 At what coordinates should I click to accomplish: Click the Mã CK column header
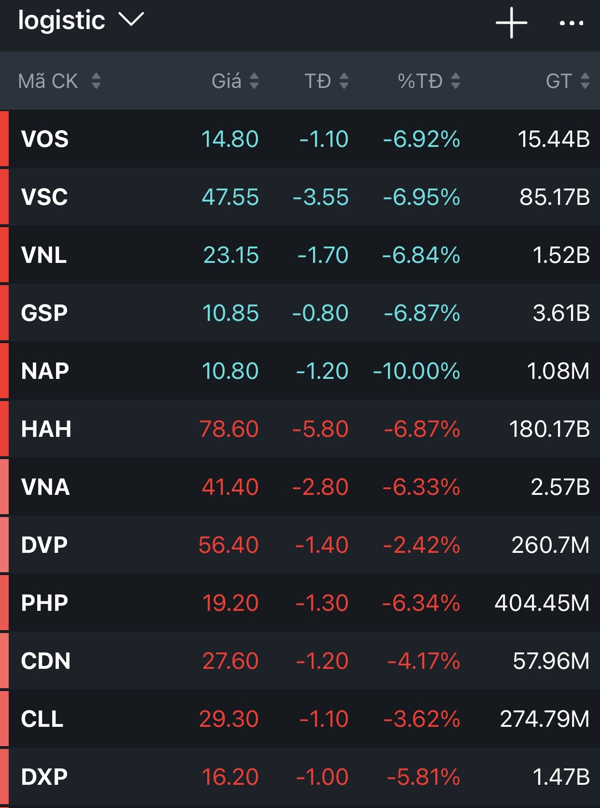coord(48,81)
